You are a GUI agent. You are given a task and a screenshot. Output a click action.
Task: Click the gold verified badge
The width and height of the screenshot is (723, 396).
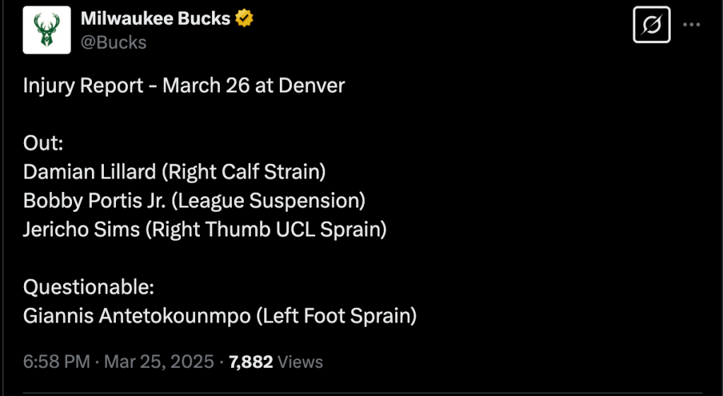coord(245,19)
